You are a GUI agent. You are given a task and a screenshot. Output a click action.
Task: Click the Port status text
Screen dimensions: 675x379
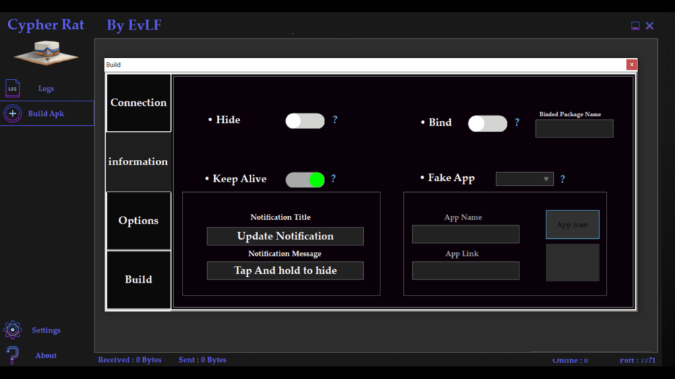click(x=637, y=360)
